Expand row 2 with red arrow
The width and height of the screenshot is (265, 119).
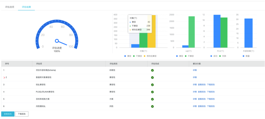pos(4,78)
